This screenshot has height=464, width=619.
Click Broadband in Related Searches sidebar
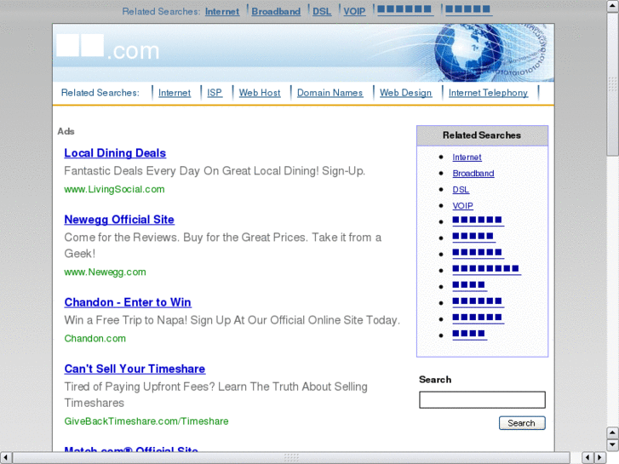[473, 174]
